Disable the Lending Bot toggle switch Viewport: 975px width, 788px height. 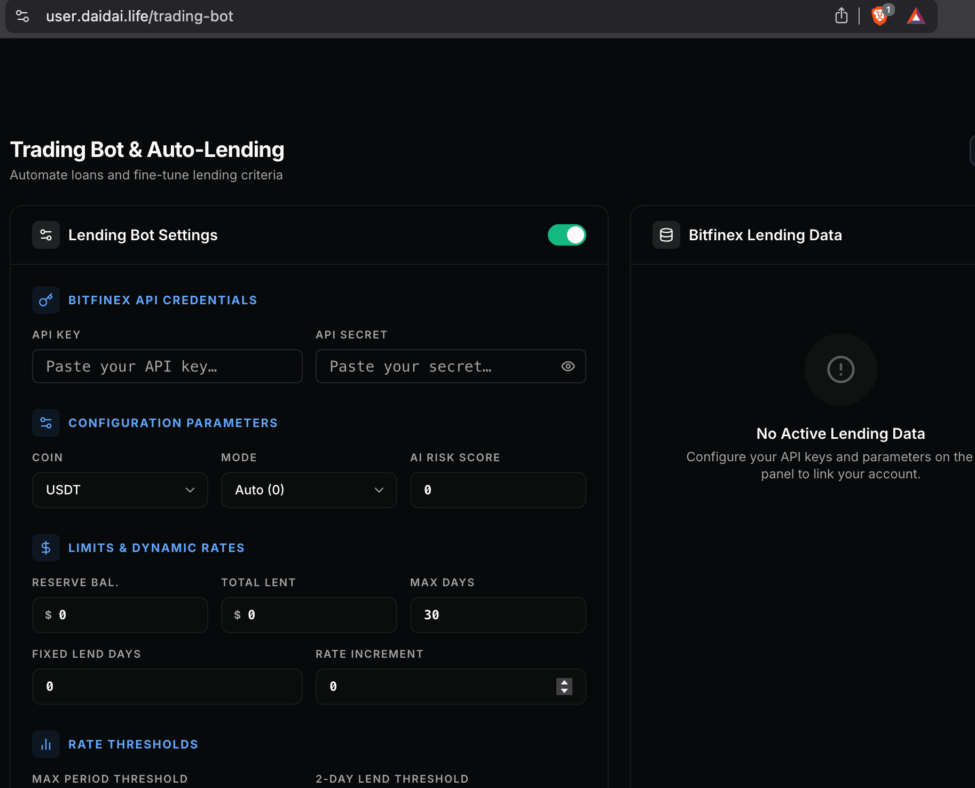567,235
